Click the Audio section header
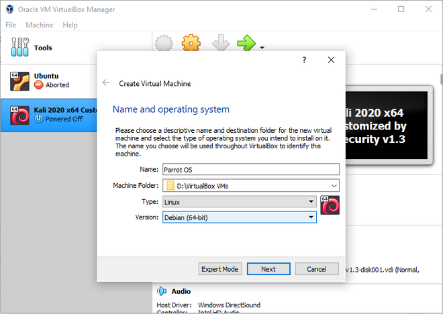The height and width of the screenshot is (314, 443). tap(181, 291)
